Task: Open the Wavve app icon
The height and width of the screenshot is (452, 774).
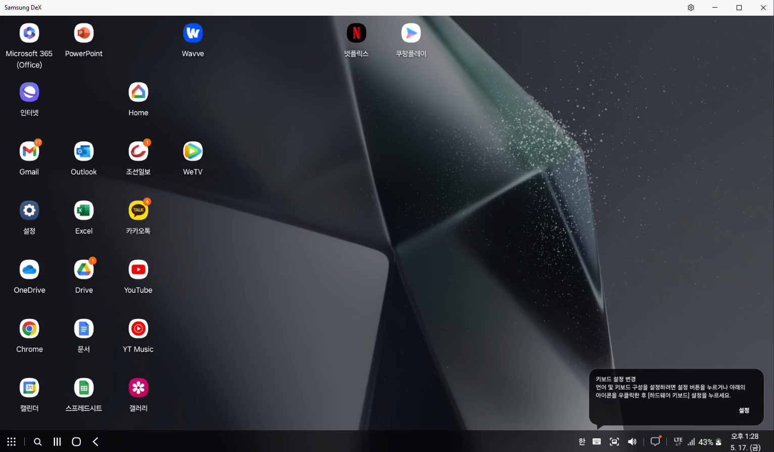Action: click(x=193, y=33)
